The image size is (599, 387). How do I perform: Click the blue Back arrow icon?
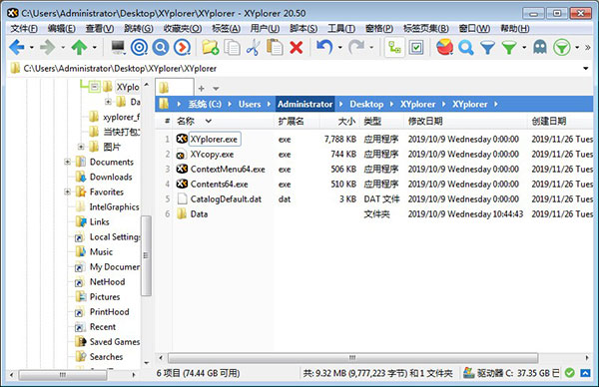(x=17, y=47)
